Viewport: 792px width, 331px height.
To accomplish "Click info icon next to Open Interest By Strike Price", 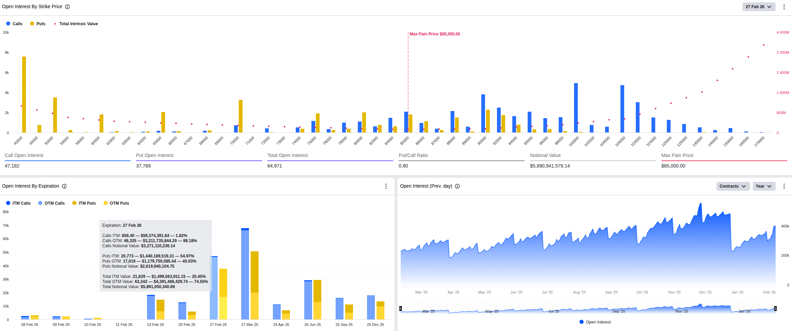I will click(68, 7).
